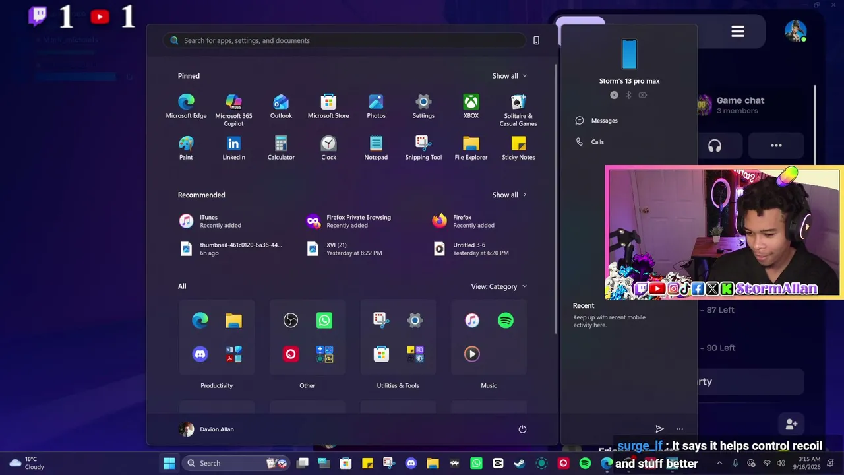The image size is (844, 475).
Task: Click the headphones icon in Game chat
Action: coord(715,146)
